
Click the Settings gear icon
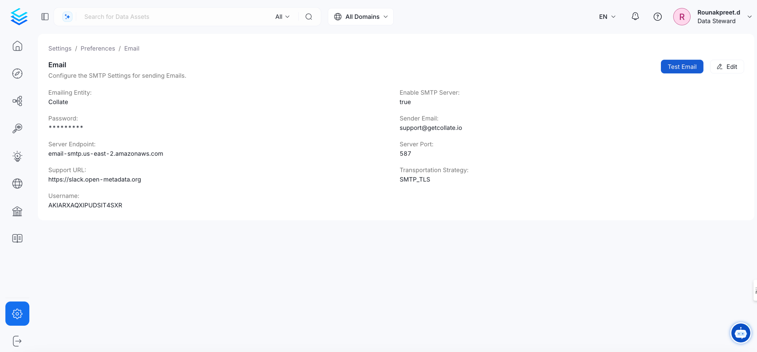pyautogui.click(x=17, y=313)
